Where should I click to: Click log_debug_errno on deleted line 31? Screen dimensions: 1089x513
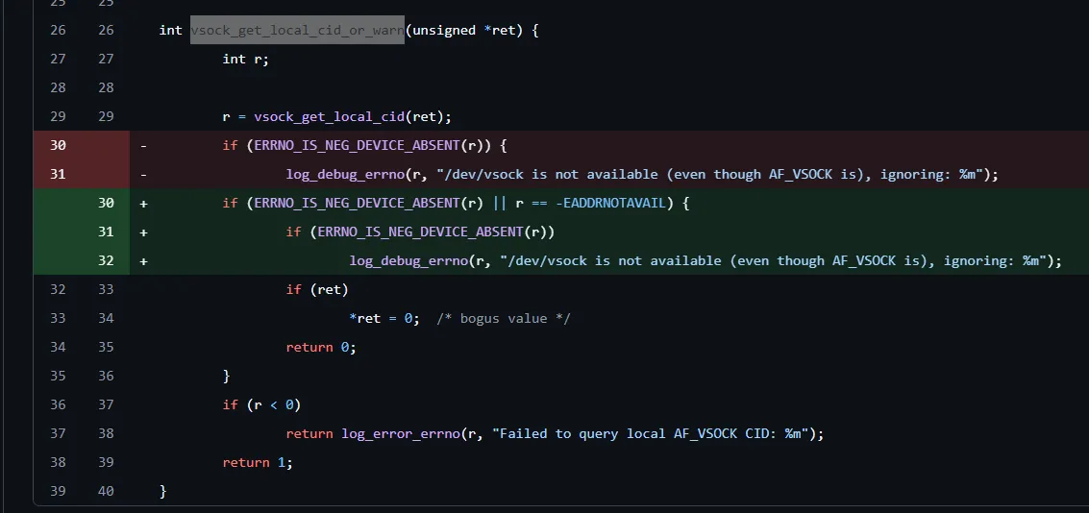pyautogui.click(x=344, y=174)
